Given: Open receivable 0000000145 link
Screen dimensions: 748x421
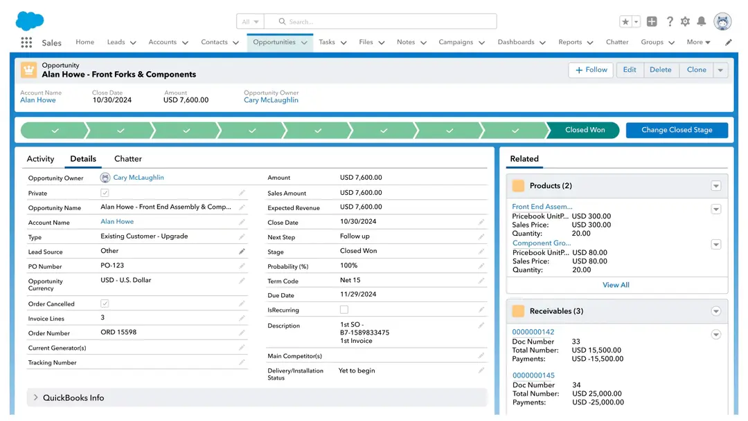Looking at the screenshot, I should coord(533,376).
